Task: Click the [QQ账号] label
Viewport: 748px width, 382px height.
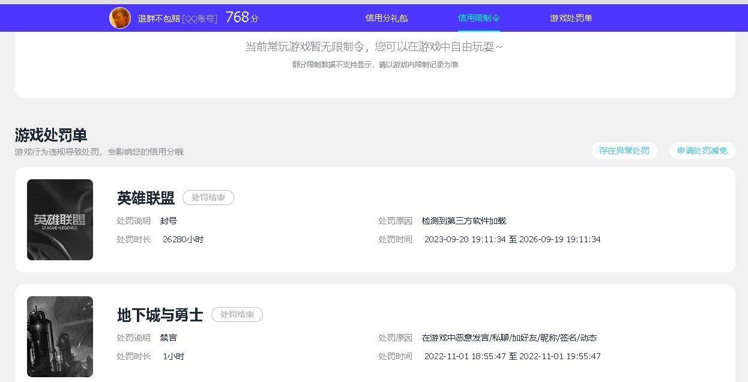Action: click(x=199, y=19)
